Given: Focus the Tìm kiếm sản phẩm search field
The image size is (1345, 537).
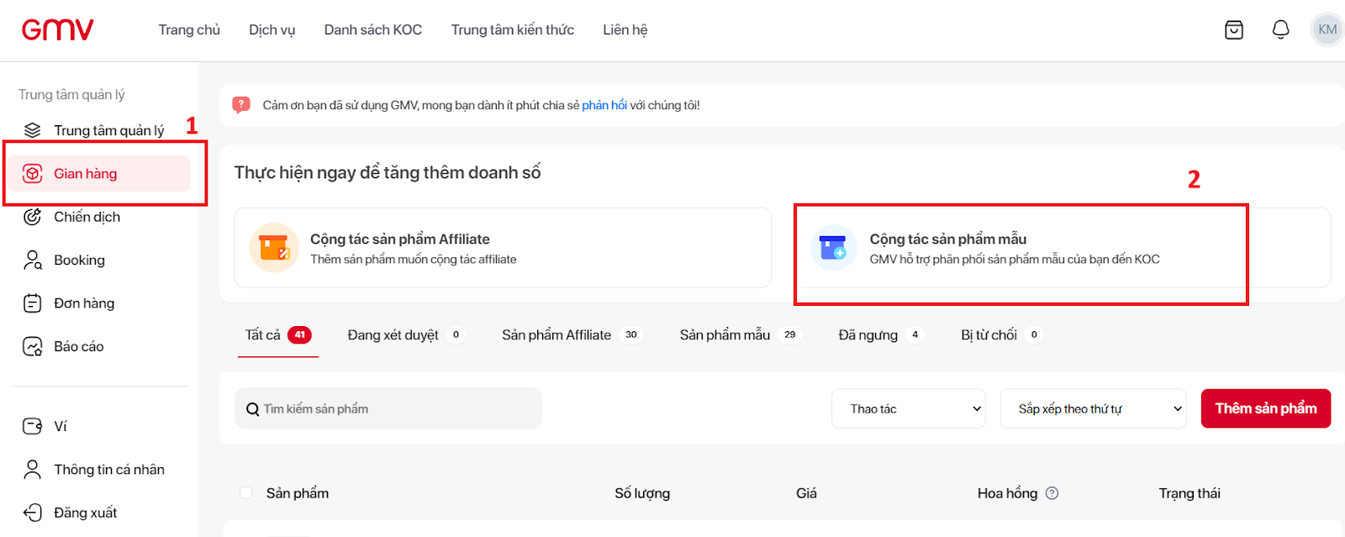Looking at the screenshot, I should click(388, 408).
